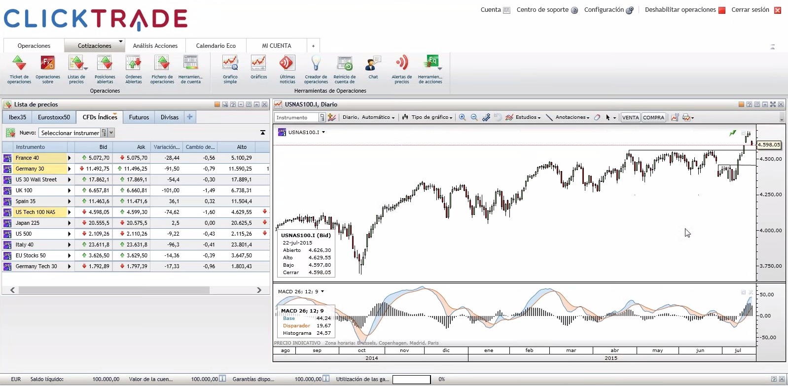Select Eurostoxx50 price list tab
788x386 pixels.
[54, 117]
